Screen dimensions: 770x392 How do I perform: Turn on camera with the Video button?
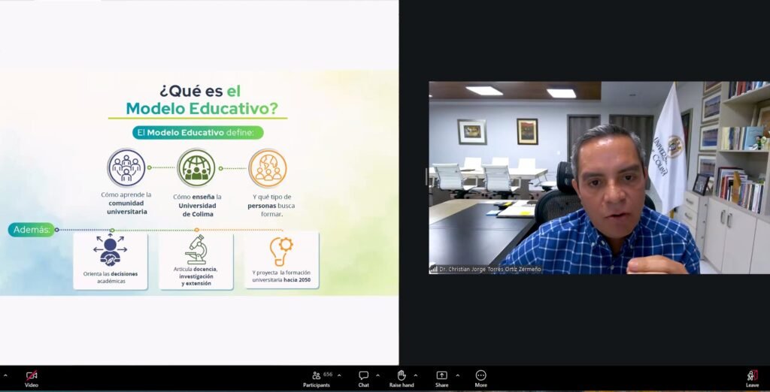(32, 378)
